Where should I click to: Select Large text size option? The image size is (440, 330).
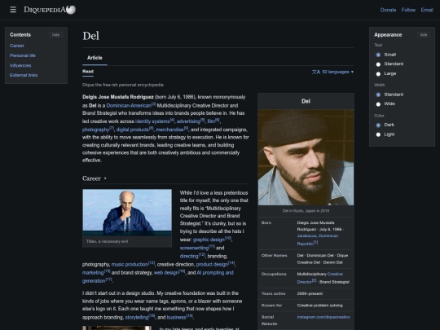pyautogui.click(x=378, y=74)
